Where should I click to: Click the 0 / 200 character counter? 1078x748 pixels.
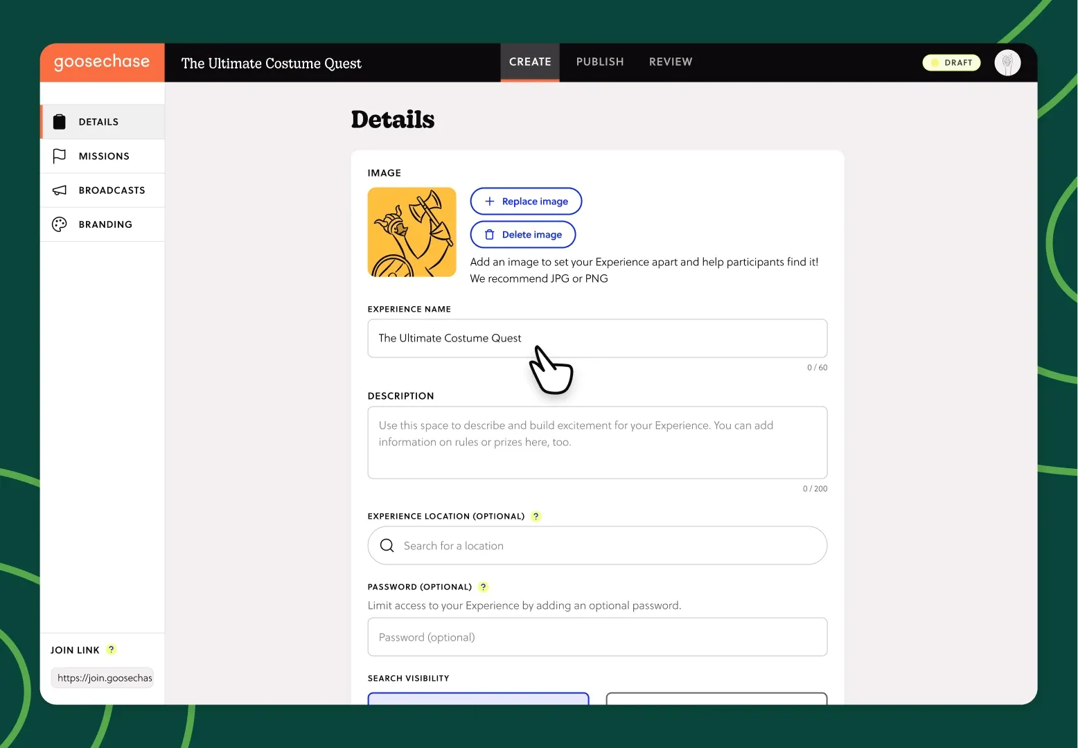tap(815, 489)
